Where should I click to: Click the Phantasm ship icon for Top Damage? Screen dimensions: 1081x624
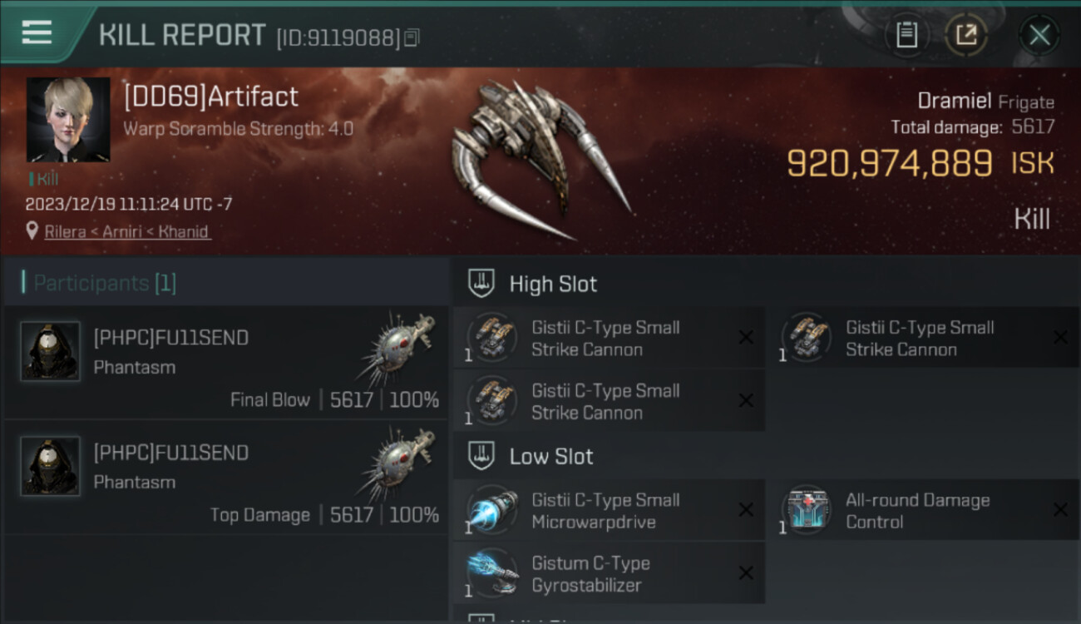[x=397, y=464]
